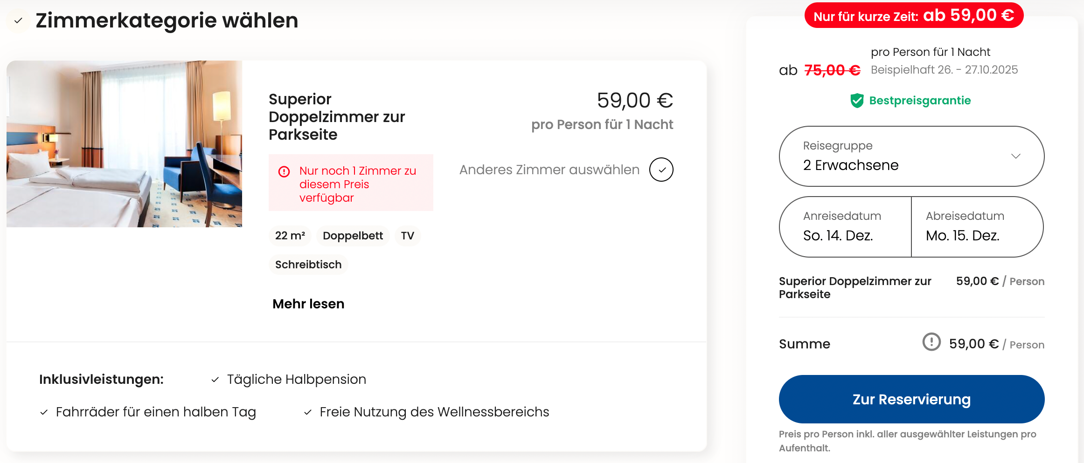The image size is (1084, 463).
Task: Toggle the circle next to Anderes Zimmer auswählen
Action: (661, 170)
